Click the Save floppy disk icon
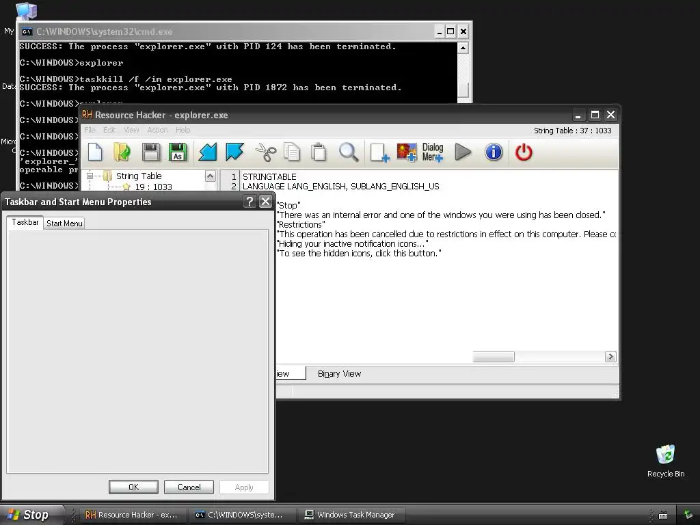This screenshot has height=525, width=700. (151, 152)
